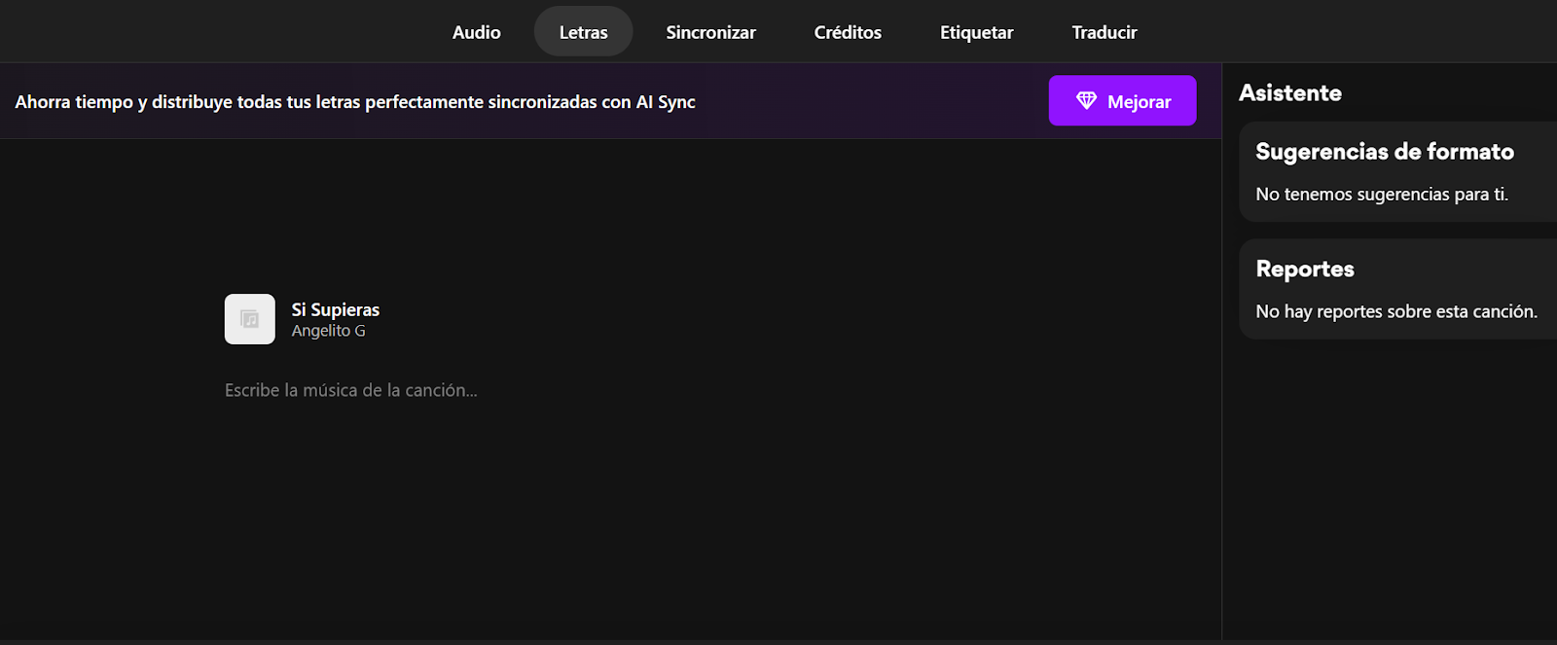This screenshot has width=1557, height=645.
Task: Click the Reportes section heading
Action: [x=1305, y=269]
